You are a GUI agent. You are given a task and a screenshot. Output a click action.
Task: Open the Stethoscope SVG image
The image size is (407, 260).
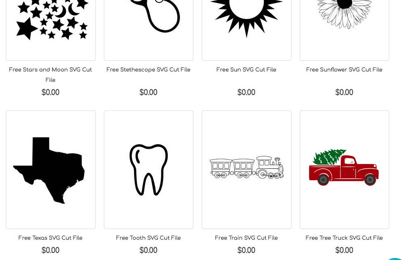click(x=148, y=30)
